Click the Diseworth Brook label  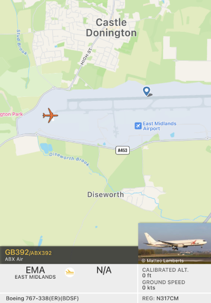click(x=70, y=159)
